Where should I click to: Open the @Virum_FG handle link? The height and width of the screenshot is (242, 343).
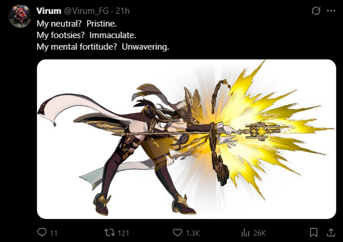point(86,11)
